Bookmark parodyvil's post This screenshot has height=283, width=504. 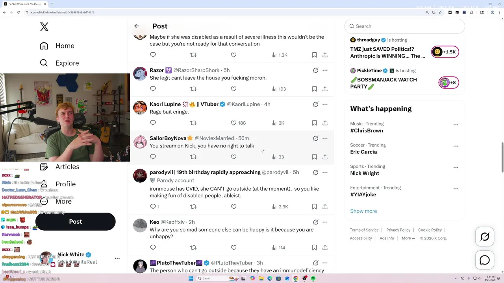[x=314, y=207]
